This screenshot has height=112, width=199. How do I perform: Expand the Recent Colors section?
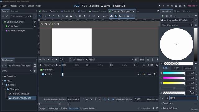click(x=170, y=108)
